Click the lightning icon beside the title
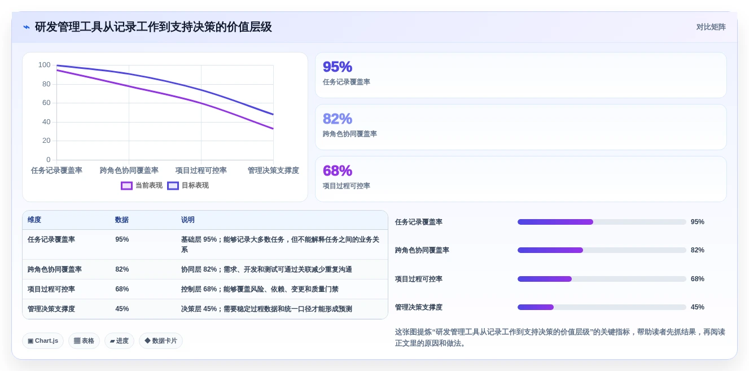The image size is (749, 371). coord(27,27)
